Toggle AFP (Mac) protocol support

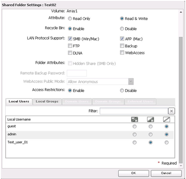(122, 39)
